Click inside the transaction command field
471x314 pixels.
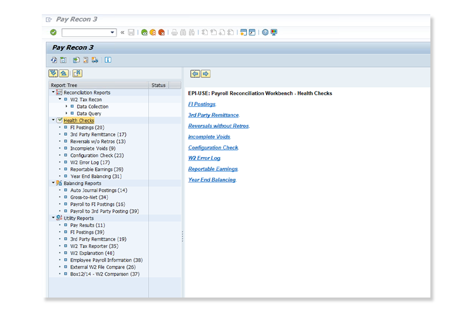pos(86,32)
